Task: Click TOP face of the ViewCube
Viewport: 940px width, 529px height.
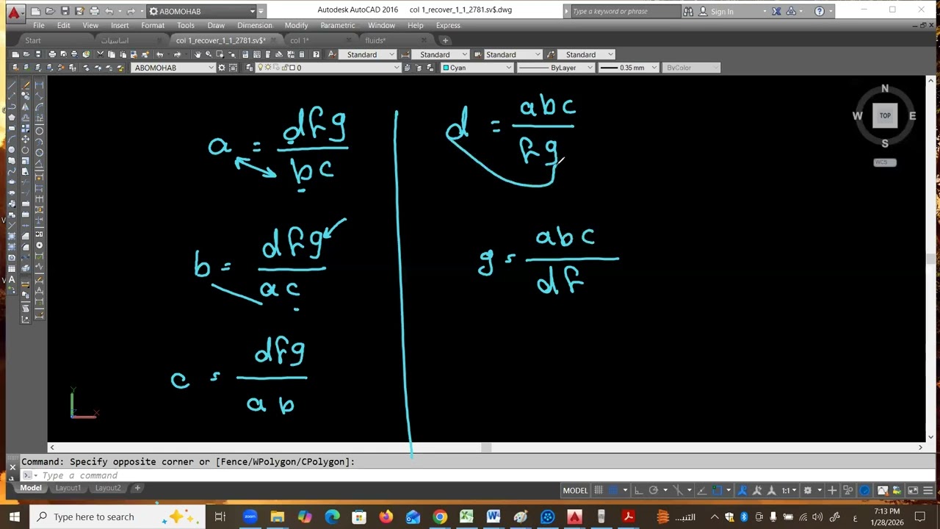Action: click(x=885, y=115)
